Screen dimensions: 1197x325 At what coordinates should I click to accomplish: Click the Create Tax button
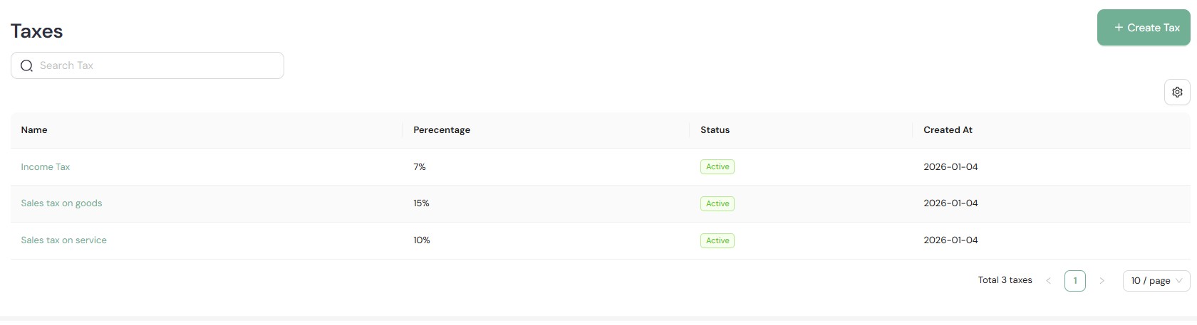[x=1144, y=28]
